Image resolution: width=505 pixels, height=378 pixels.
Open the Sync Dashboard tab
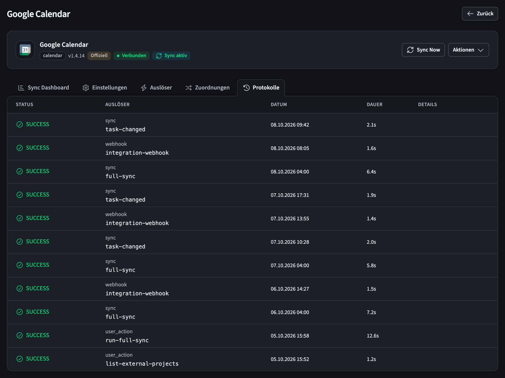pos(44,88)
